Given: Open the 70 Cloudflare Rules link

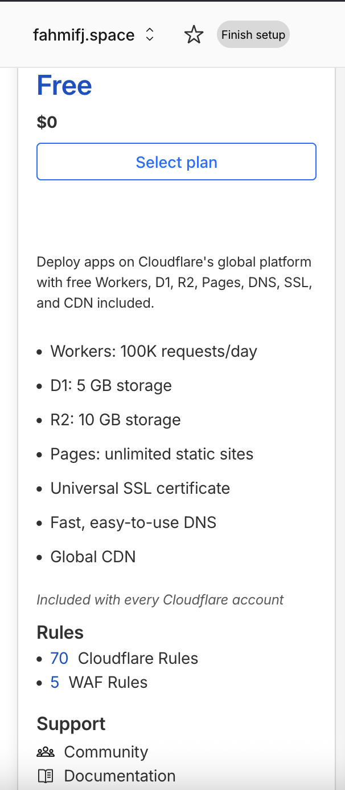Looking at the screenshot, I should click(59, 658).
